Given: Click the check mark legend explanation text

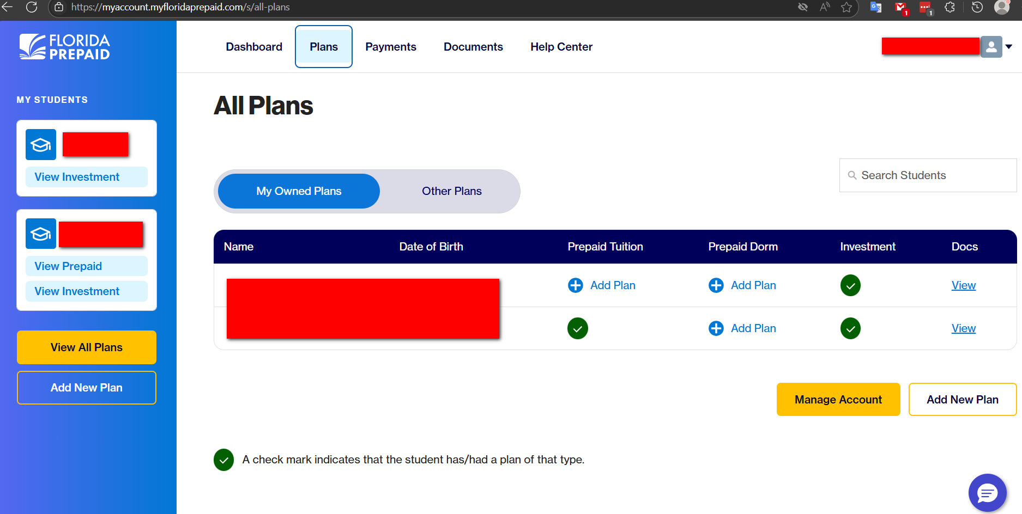Looking at the screenshot, I should (x=413, y=460).
